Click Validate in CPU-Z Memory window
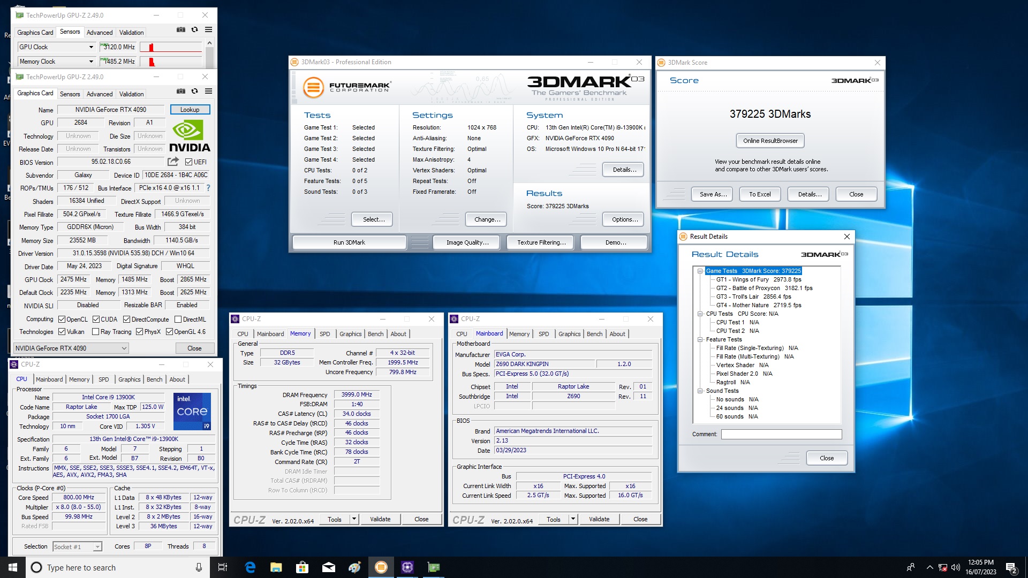Screen dimensions: 1028x578 pos(380,519)
